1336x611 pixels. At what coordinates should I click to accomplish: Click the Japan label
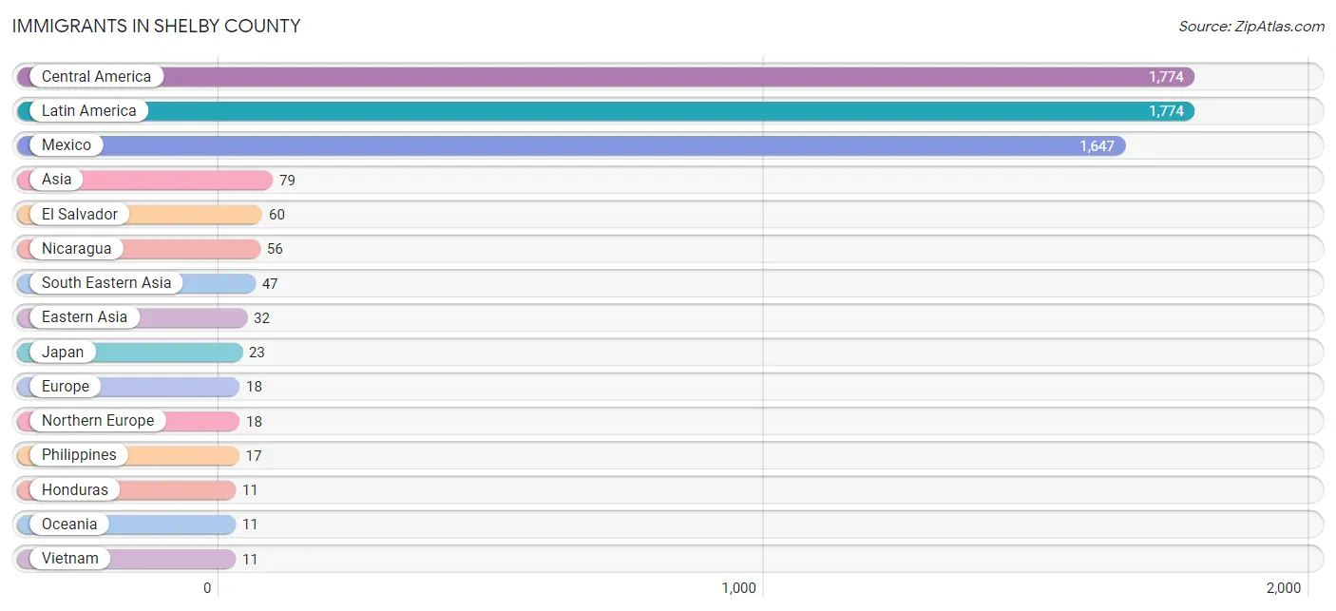coord(63,353)
